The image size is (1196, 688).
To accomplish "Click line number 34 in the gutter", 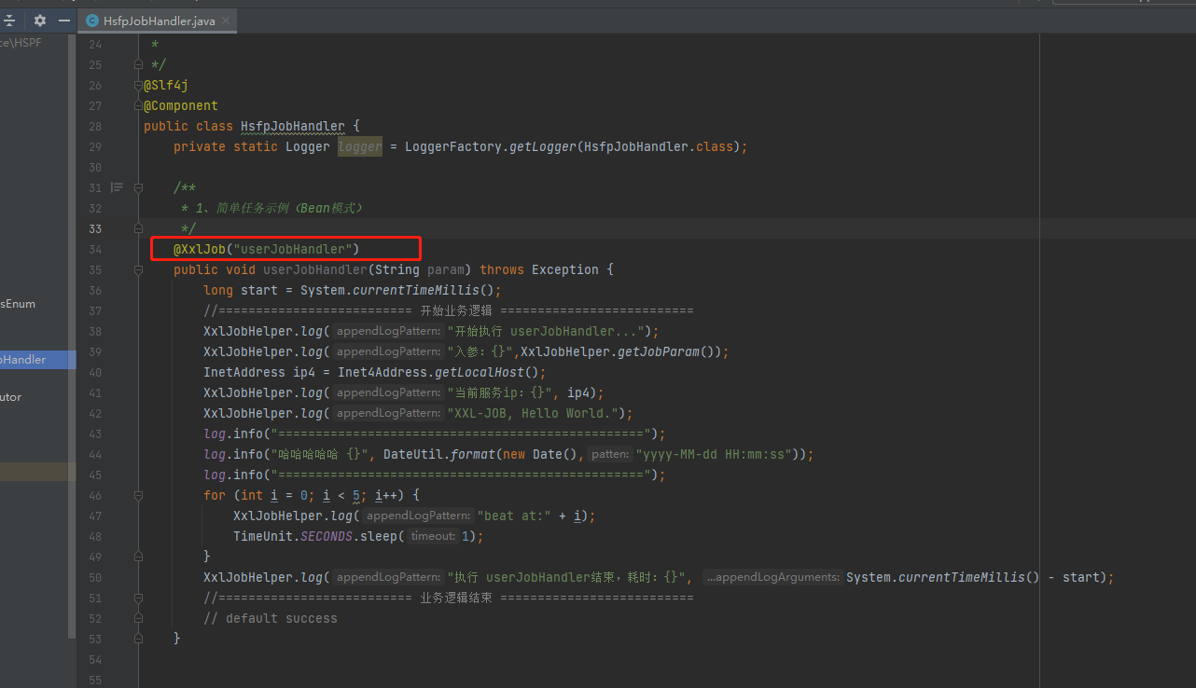I will pyautogui.click(x=95, y=249).
